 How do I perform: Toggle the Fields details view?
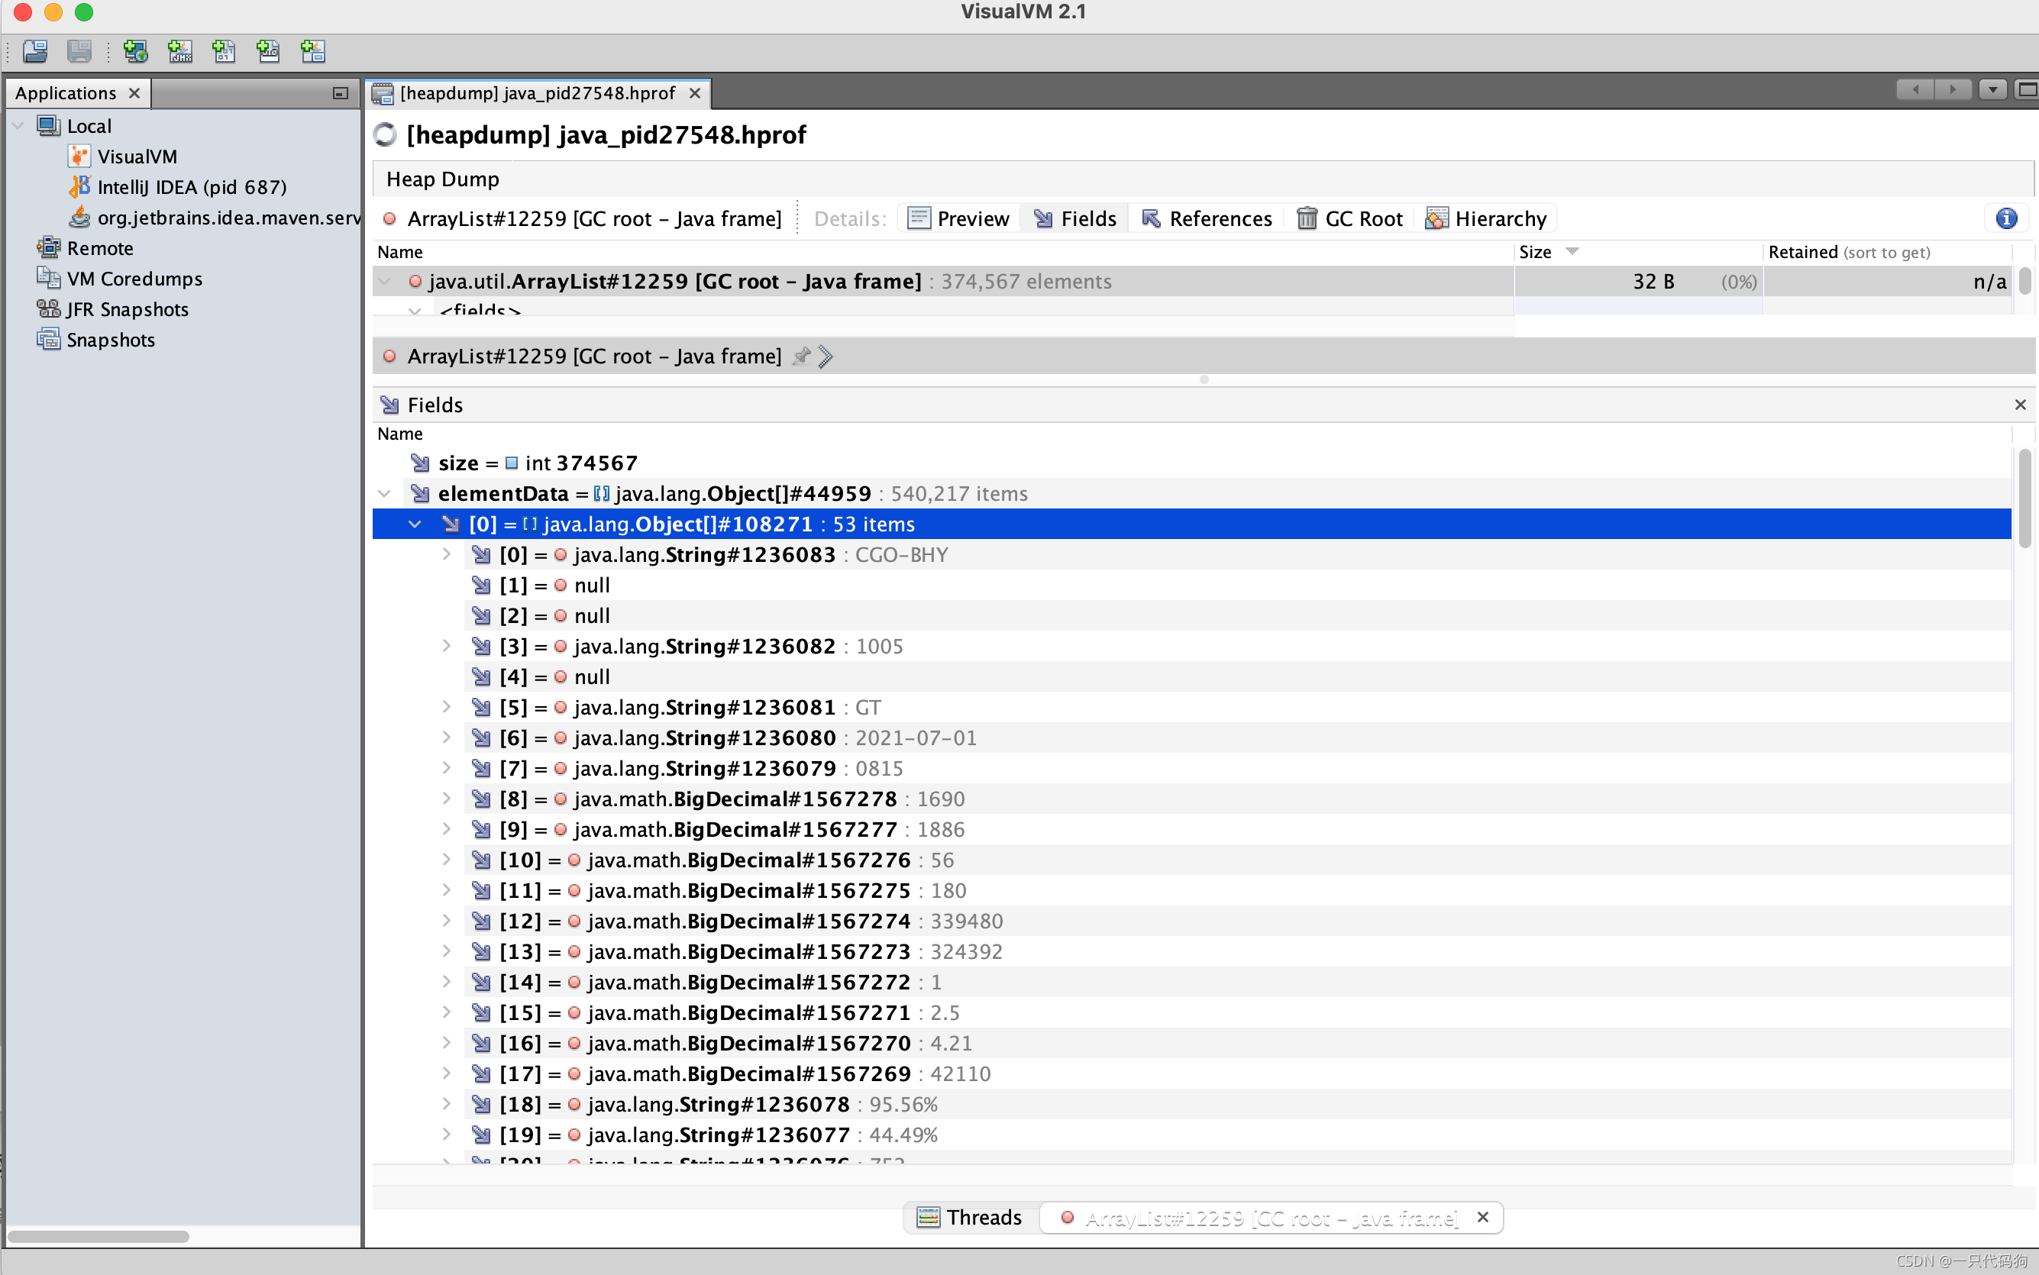[x=1075, y=218]
